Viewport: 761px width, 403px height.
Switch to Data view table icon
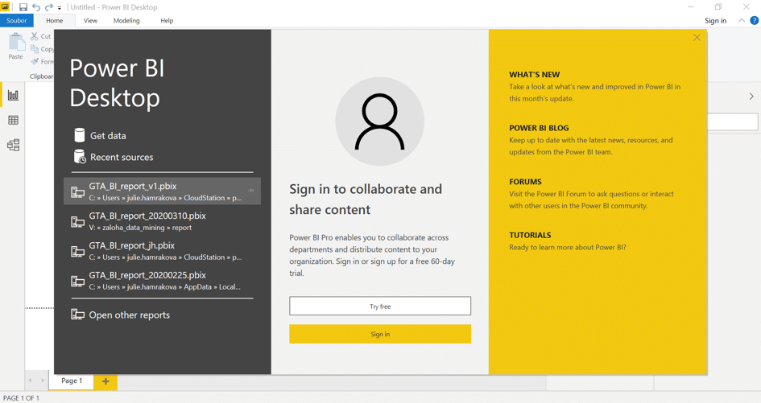13,121
